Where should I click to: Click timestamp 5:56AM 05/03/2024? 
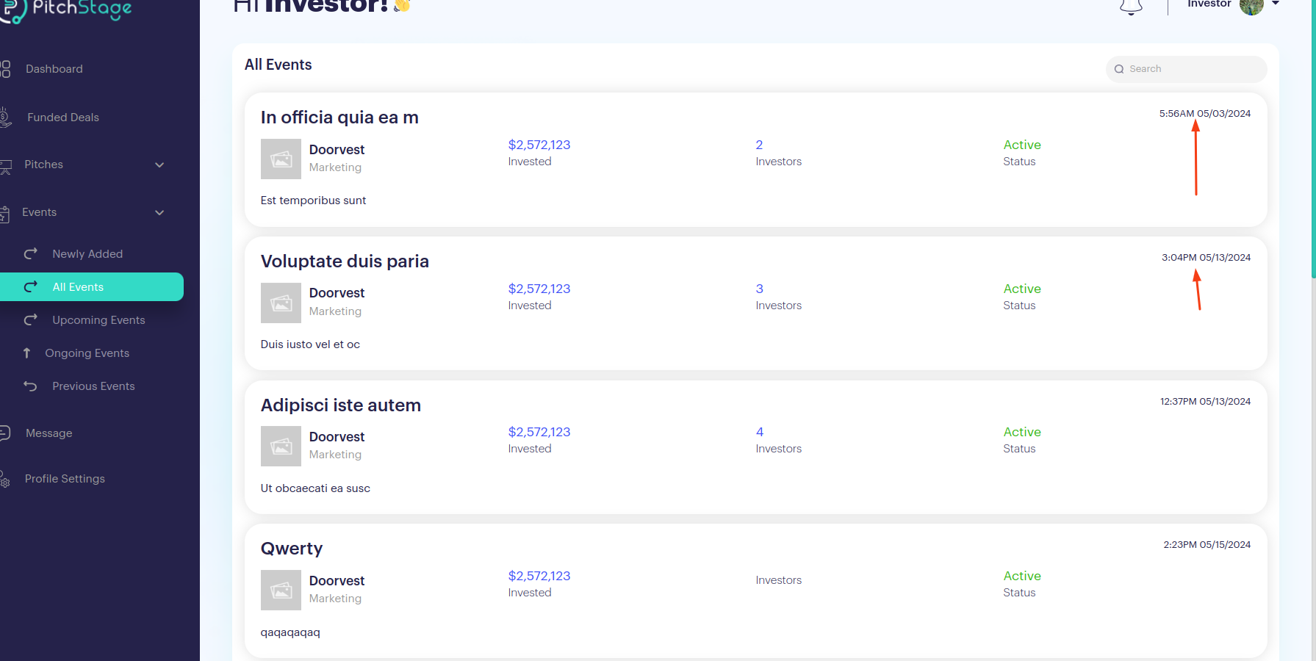tap(1204, 114)
